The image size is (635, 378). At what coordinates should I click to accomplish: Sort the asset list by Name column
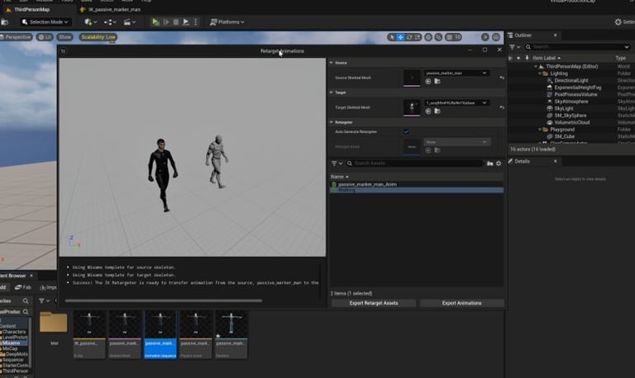click(x=339, y=177)
